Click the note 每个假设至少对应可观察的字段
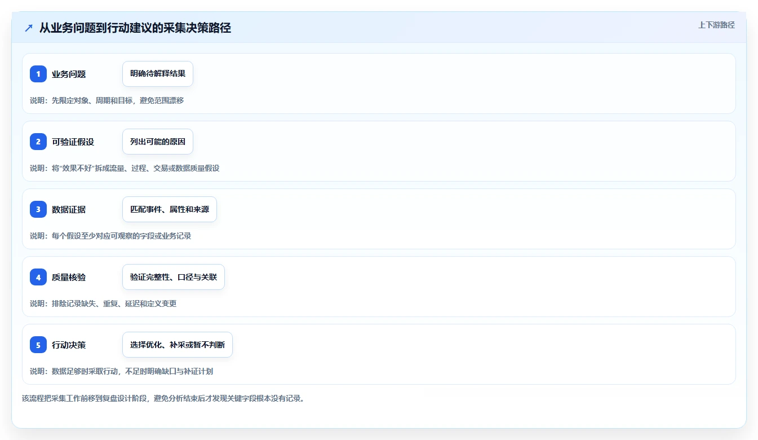 coord(110,236)
